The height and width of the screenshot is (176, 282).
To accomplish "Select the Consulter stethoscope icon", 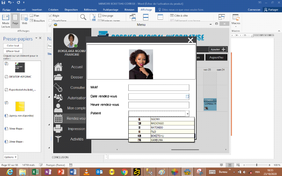I will pos(58,87).
